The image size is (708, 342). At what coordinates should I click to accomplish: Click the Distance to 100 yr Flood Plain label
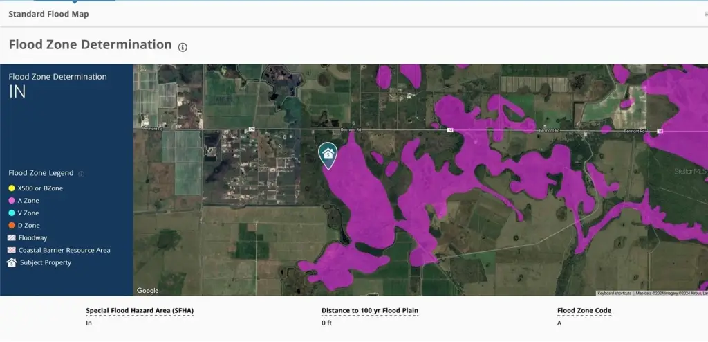370,311
